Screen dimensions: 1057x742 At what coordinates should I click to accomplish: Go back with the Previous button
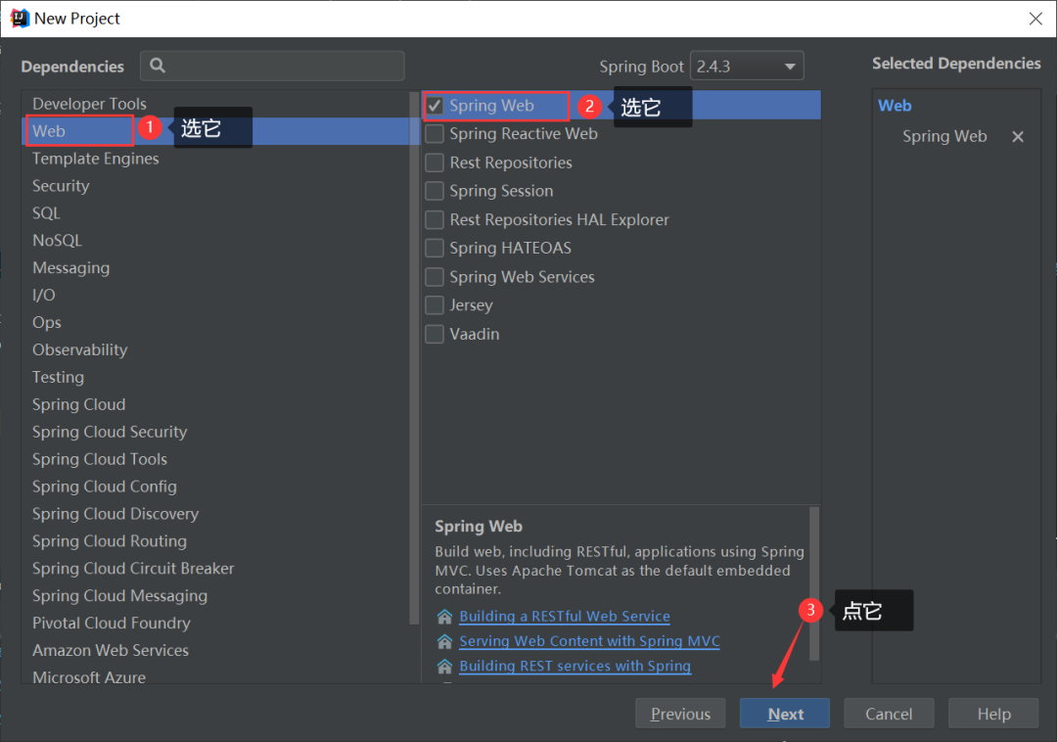pyautogui.click(x=680, y=714)
